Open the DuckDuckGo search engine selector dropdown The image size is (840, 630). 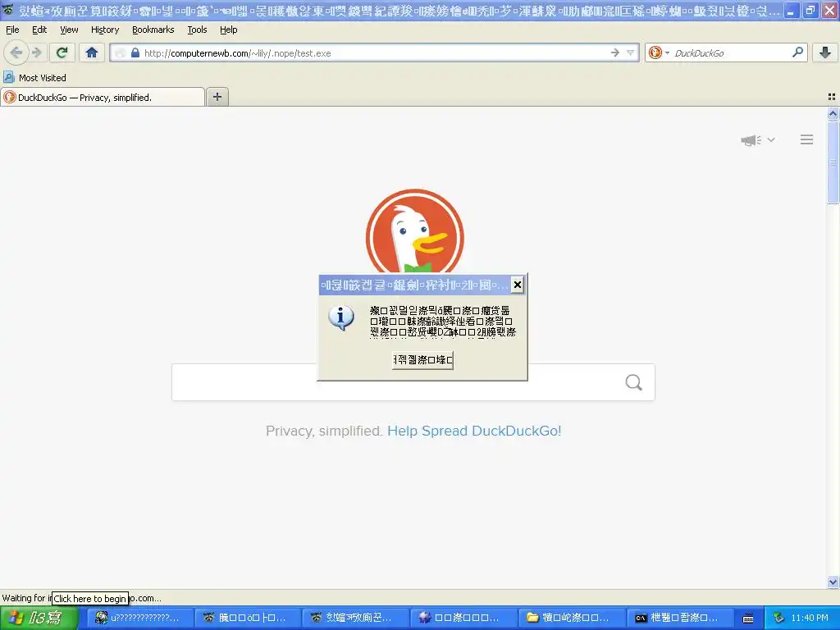[x=659, y=52]
